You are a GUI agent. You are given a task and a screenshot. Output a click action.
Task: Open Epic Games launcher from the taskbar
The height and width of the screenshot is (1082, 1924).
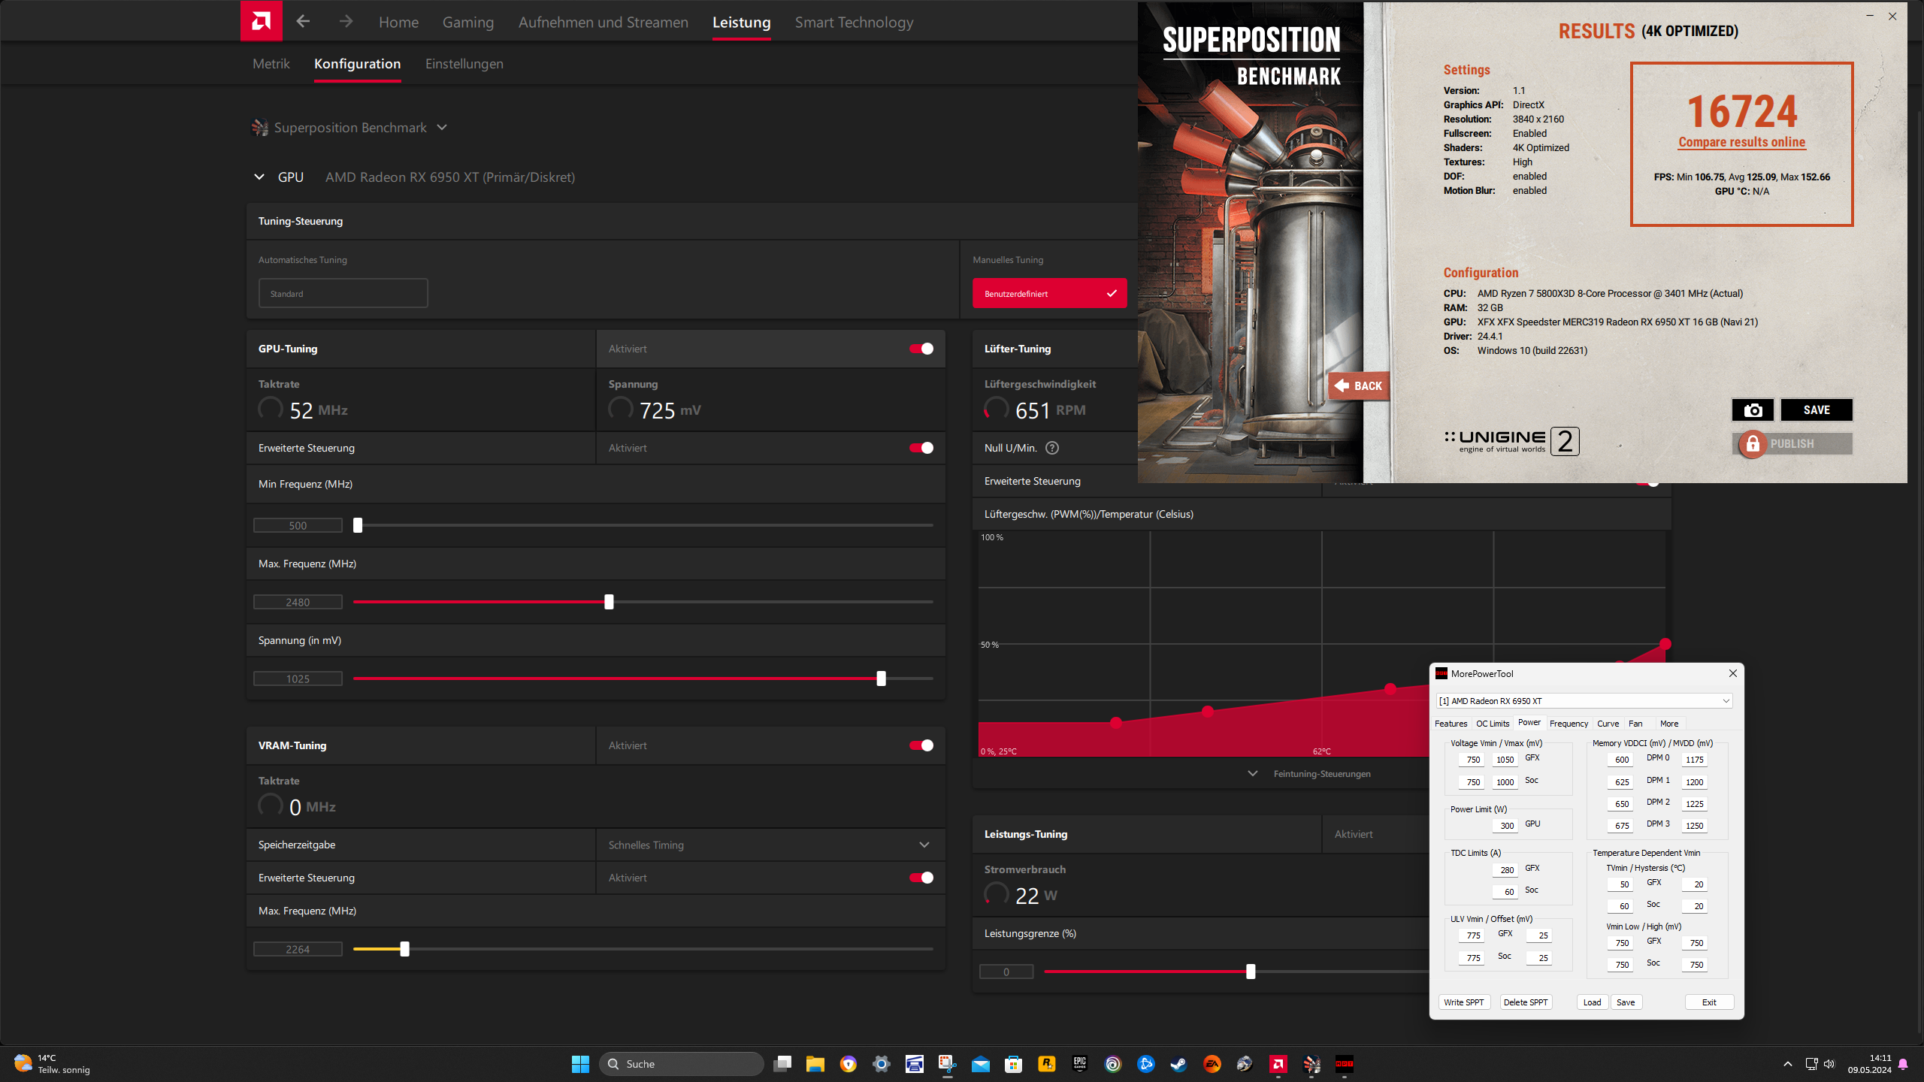pyautogui.click(x=1080, y=1064)
